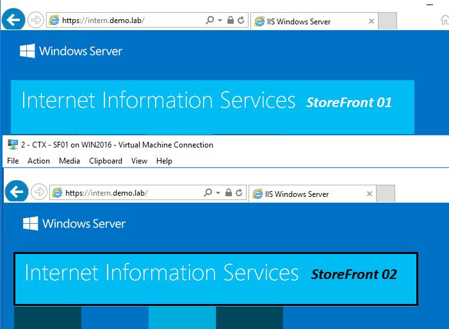
Task: Click the lock icon in the top address bar
Action: 231,21
